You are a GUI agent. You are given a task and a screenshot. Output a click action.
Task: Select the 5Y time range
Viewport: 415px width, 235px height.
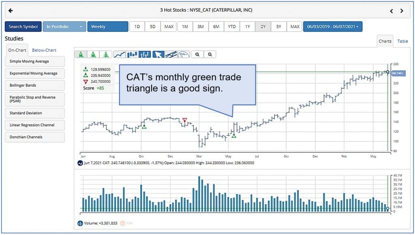279,27
